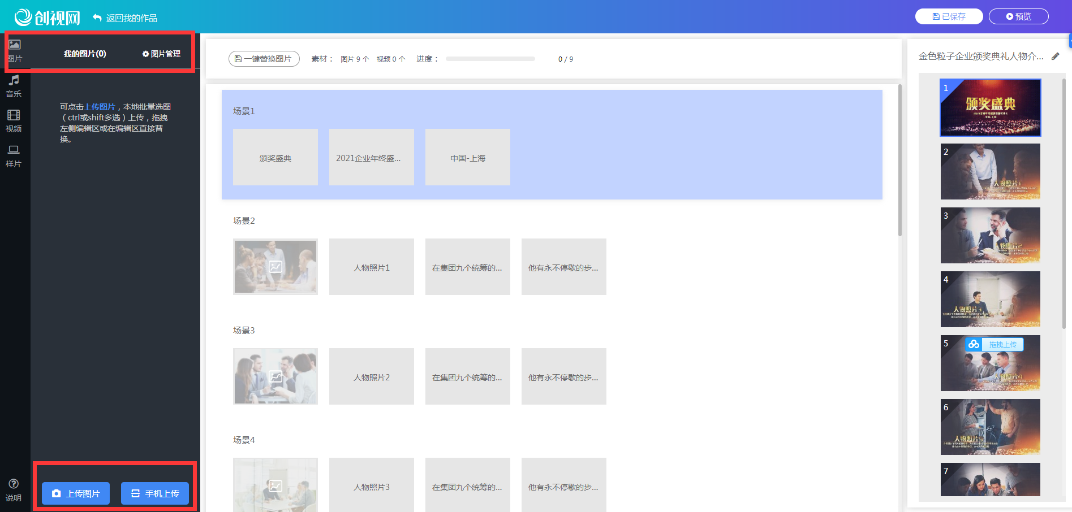Viewport: 1072px width, 512px height.
Task: Open the 图片 sidebar panel
Action: pyautogui.click(x=15, y=51)
